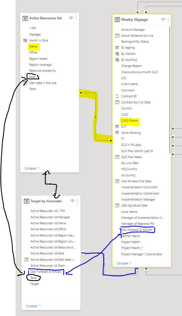Select the Target field in Target by Associate
The width and height of the screenshot is (182, 316).
coord(34,284)
